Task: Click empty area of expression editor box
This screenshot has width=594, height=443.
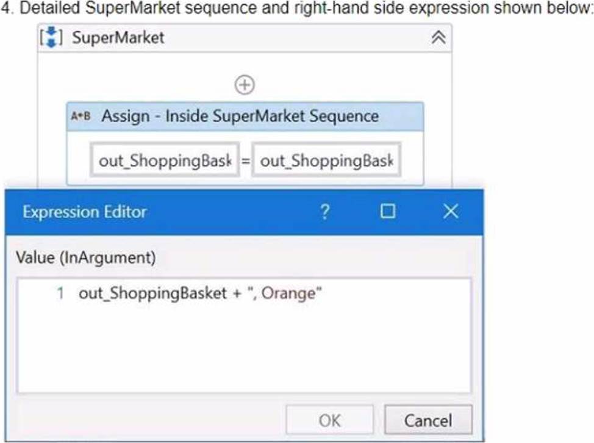Action: (x=245, y=348)
